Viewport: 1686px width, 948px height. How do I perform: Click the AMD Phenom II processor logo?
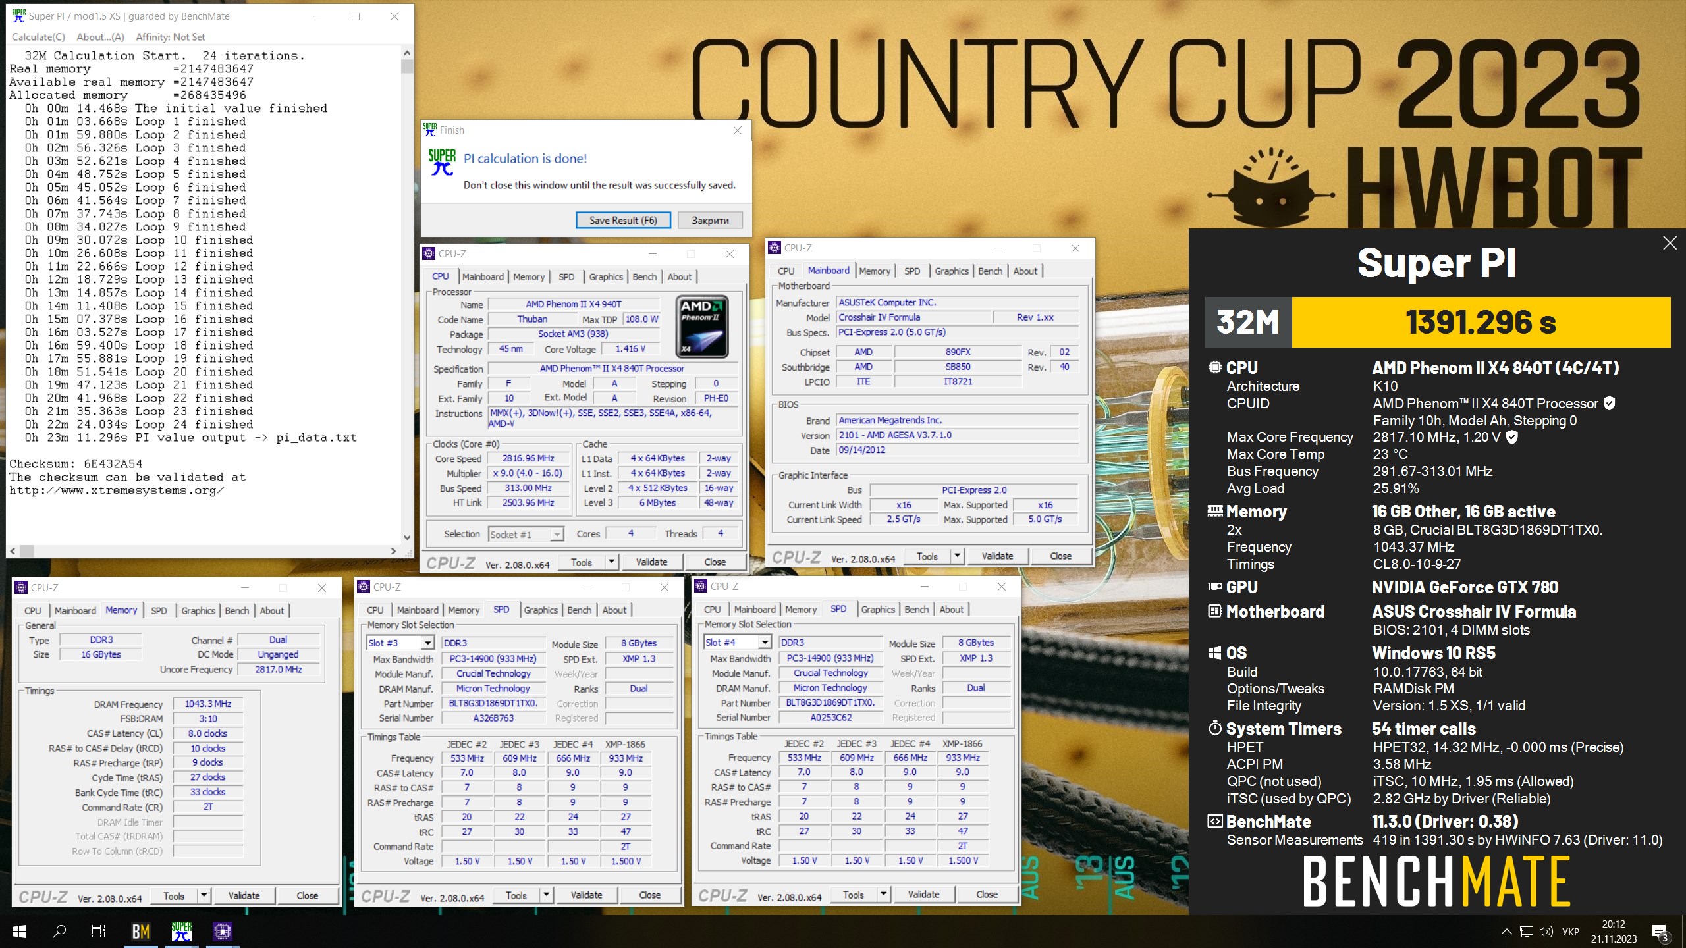[702, 326]
